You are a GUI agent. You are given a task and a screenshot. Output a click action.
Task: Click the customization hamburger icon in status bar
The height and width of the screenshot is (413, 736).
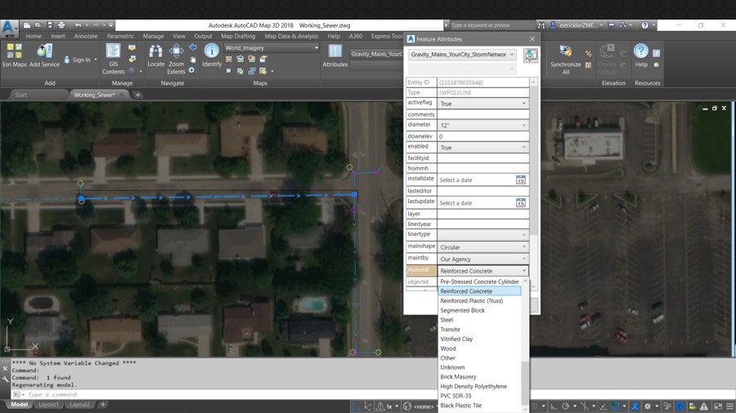730,406
